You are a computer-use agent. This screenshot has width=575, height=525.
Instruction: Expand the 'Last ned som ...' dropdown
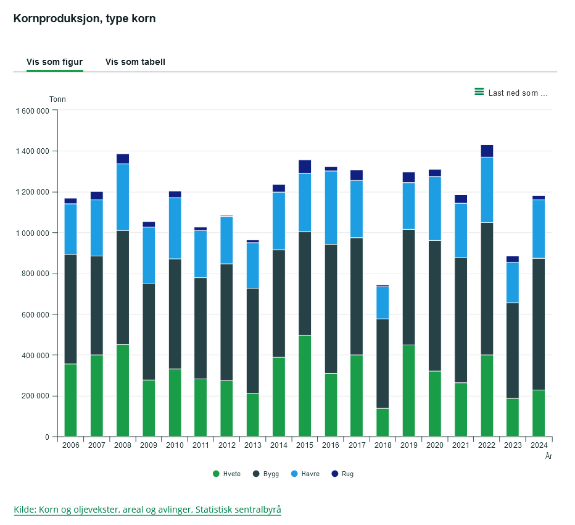tap(518, 93)
